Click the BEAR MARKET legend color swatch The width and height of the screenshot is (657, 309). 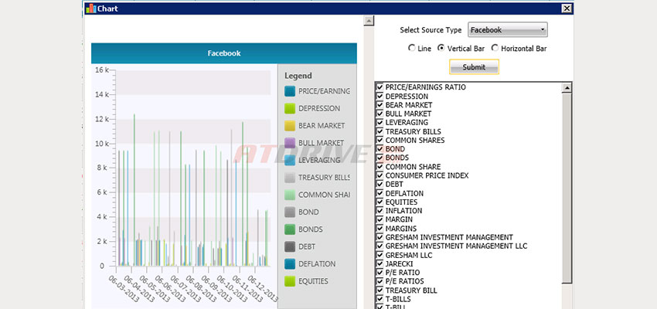point(290,126)
